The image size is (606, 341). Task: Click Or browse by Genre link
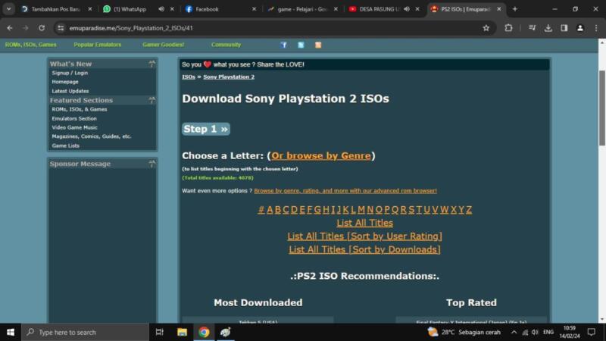320,155
